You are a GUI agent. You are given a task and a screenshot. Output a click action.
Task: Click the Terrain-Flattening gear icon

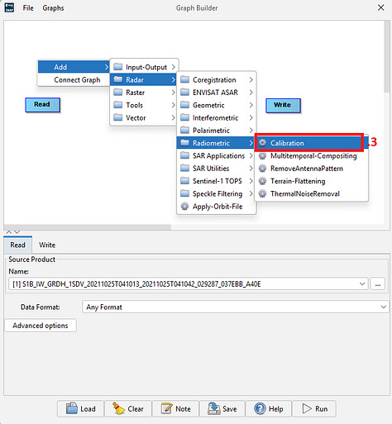(262, 181)
